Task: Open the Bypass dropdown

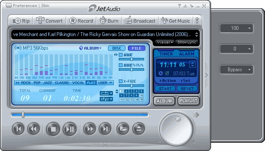Action: tap(236, 70)
